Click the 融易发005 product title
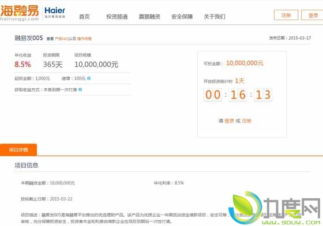 29,38
